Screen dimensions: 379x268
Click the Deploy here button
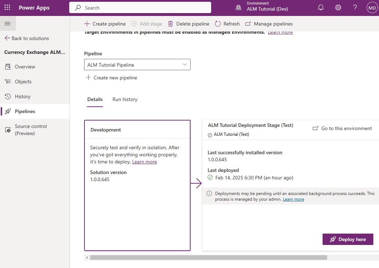click(348, 239)
